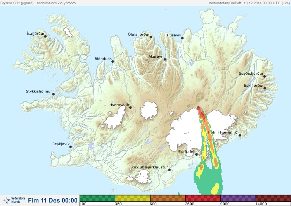Click the Eskifjörður location dot
The height and width of the screenshot is (206, 291).
pyautogui.click(x=265, y=88)
